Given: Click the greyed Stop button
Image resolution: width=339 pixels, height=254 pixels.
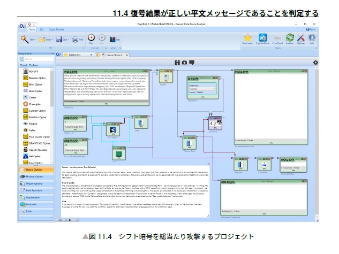Looking at the screenshot, I should [x=102, y=37].
